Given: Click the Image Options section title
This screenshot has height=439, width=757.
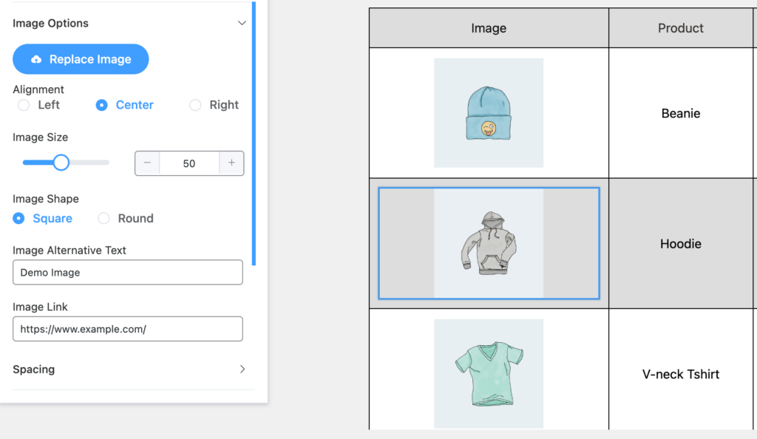Looking at the screenshot, I should tap(51, 23).
